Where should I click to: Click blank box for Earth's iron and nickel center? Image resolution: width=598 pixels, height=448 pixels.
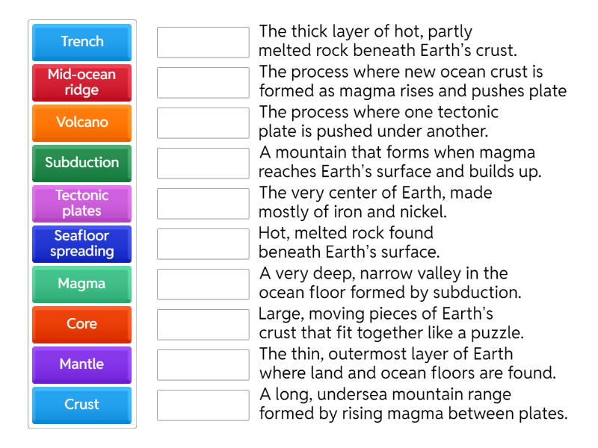[x=203, y=204]
